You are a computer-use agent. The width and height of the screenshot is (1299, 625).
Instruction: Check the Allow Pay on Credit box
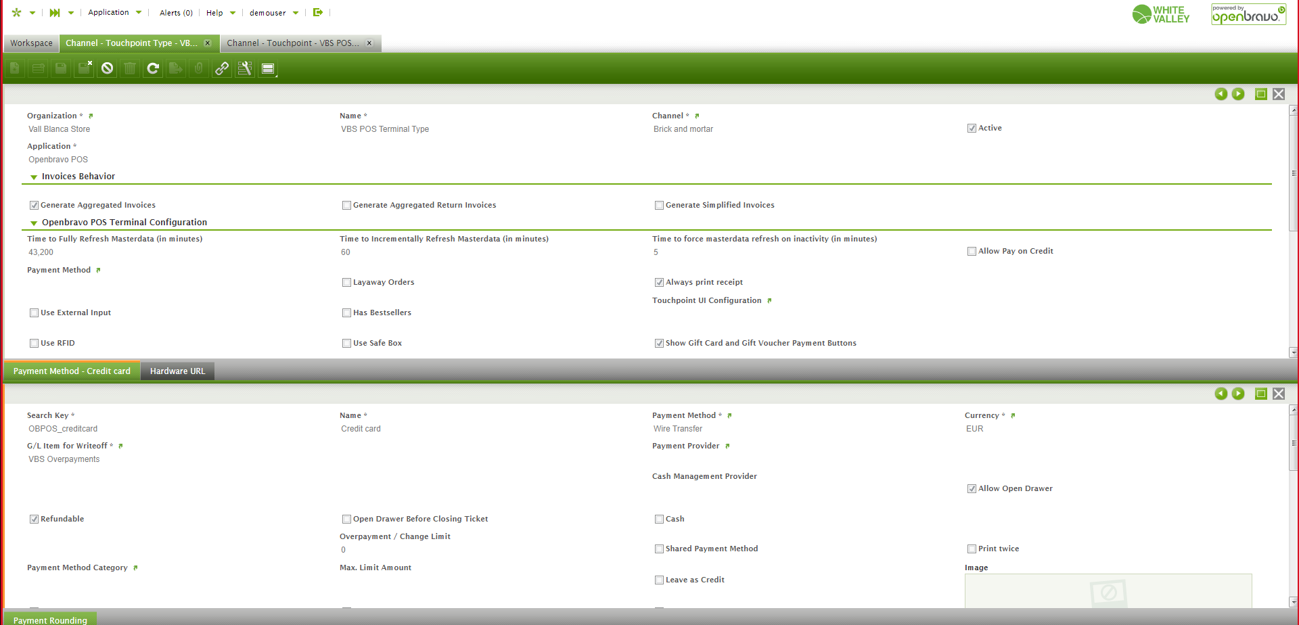point(972,251)
